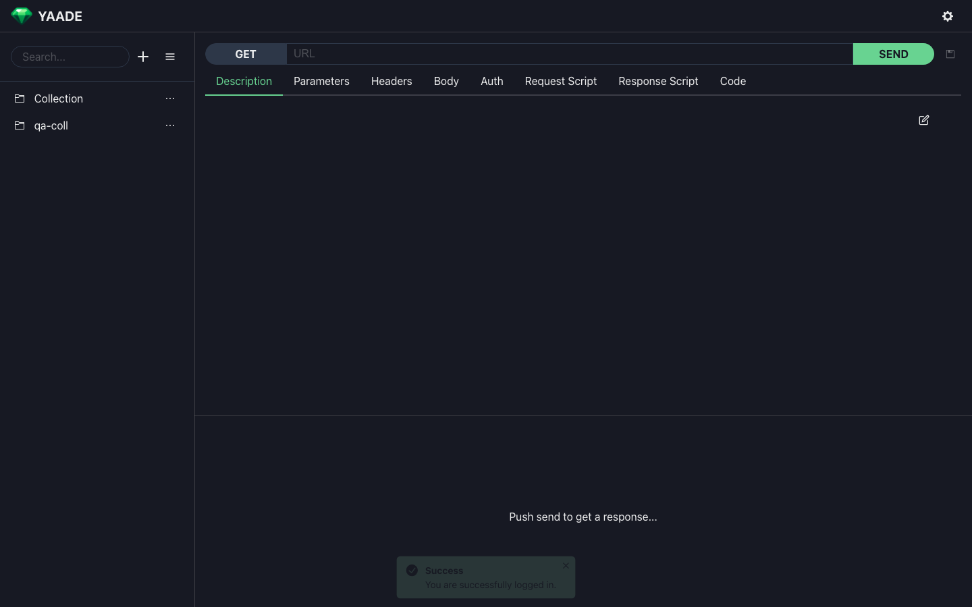The image size is (972, 607).
Task: Click the YAADE title text
Action: point(60,16)
